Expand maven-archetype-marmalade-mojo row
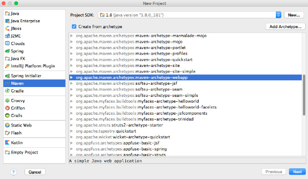Image resolution: width=308 pixels, height=179 pixels. coord(71,36)
